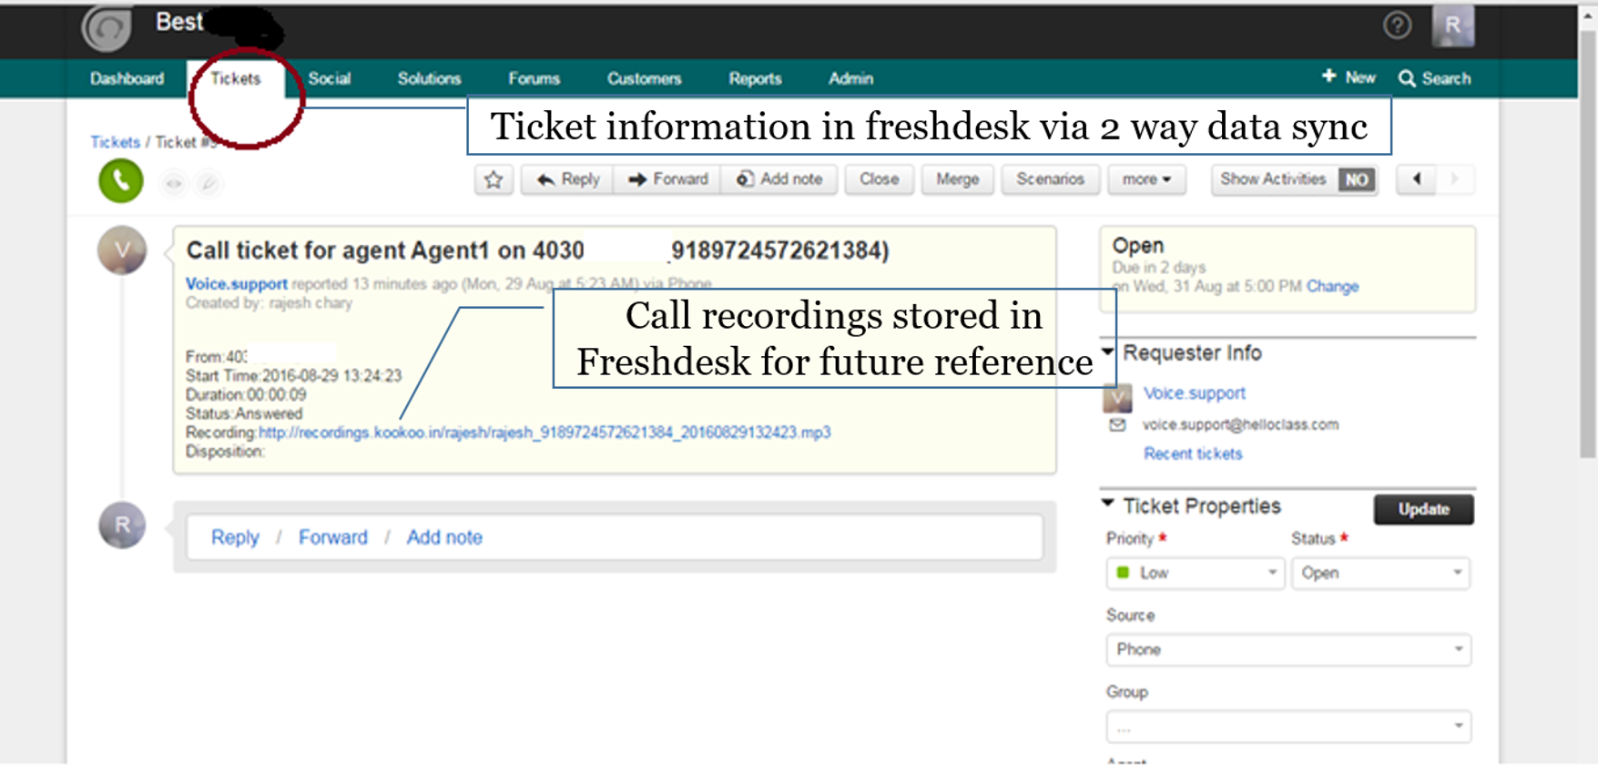This screenshot has height=774, width=1598.
Task: Click the green phone call icon
Action: [121, 181]
